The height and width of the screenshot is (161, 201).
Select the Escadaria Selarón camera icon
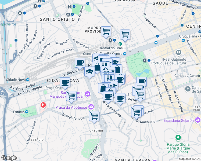tap(198, 120)
